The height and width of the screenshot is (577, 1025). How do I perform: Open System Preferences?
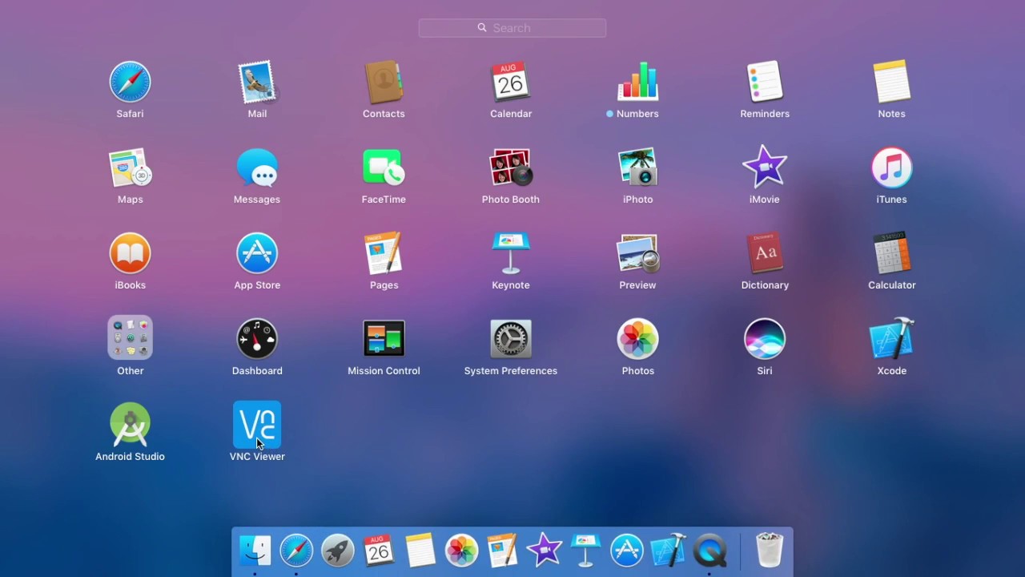(511, 340)
